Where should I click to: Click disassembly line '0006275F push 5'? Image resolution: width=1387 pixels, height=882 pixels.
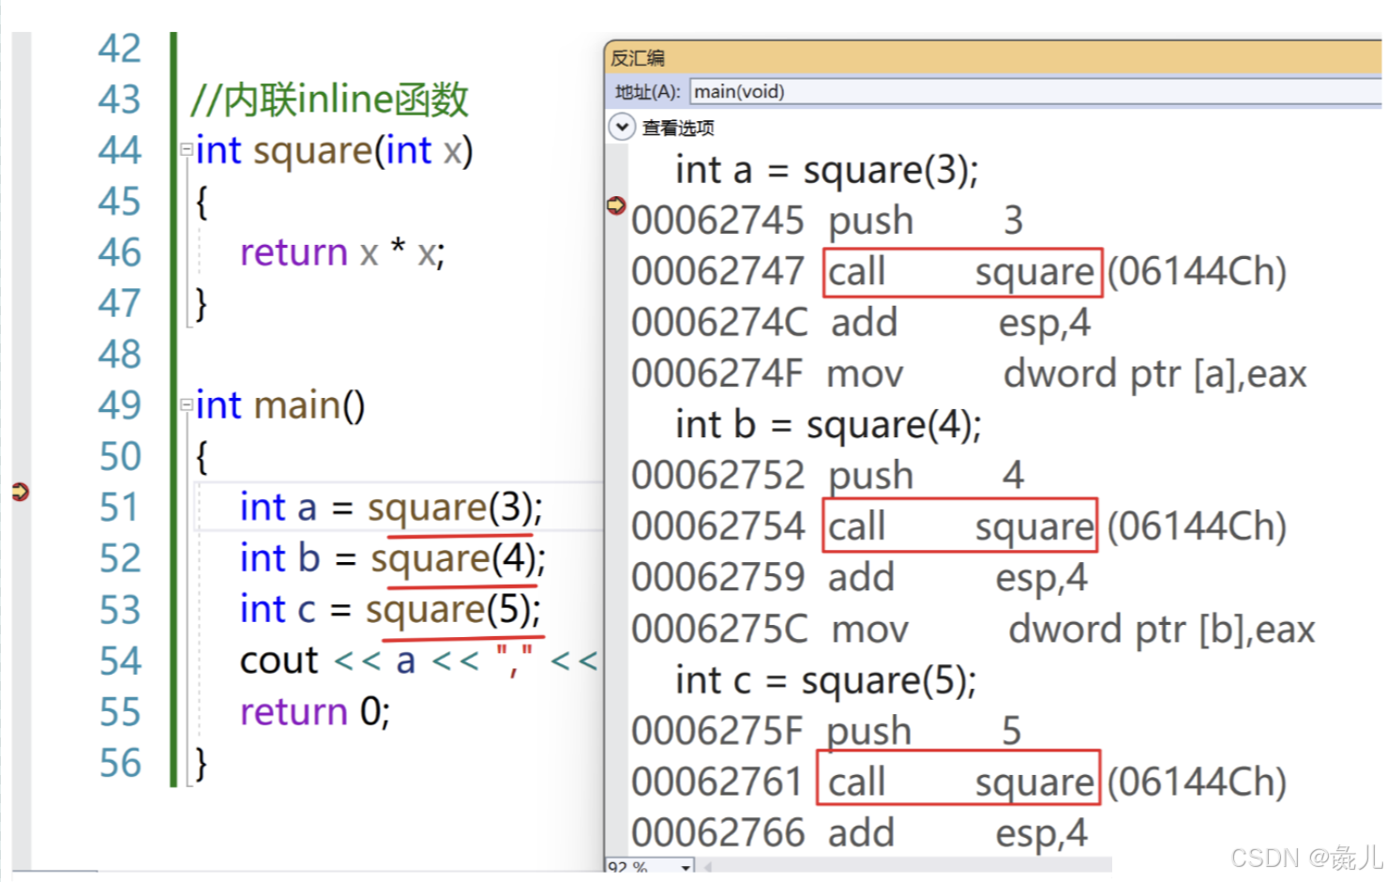pos(826,731)
